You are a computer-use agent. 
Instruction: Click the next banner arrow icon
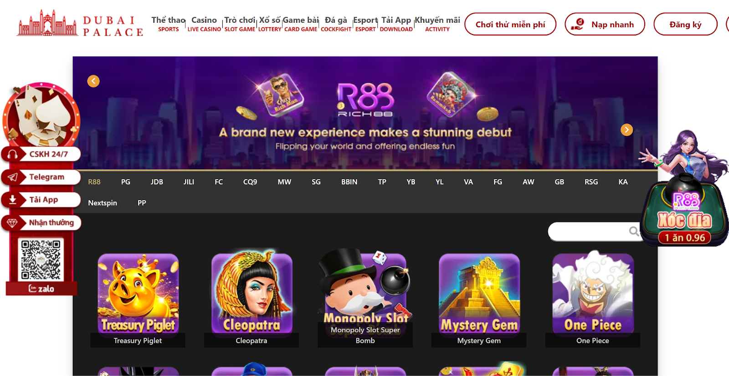[x=627, y=130]
